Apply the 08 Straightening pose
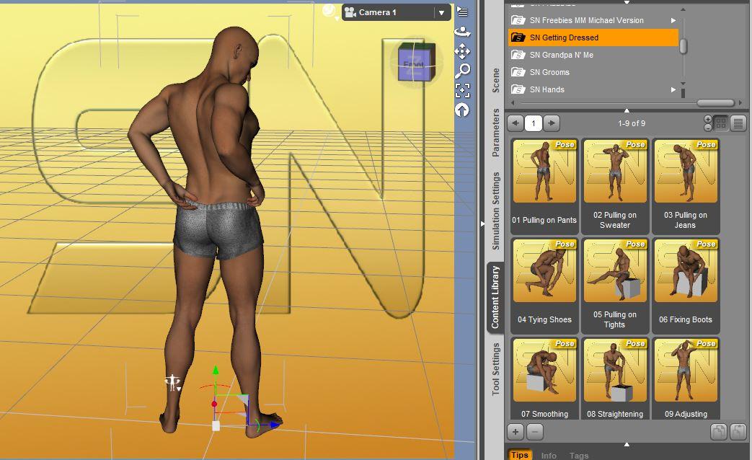This screenshot has height=460, width=752. point(615,378)
